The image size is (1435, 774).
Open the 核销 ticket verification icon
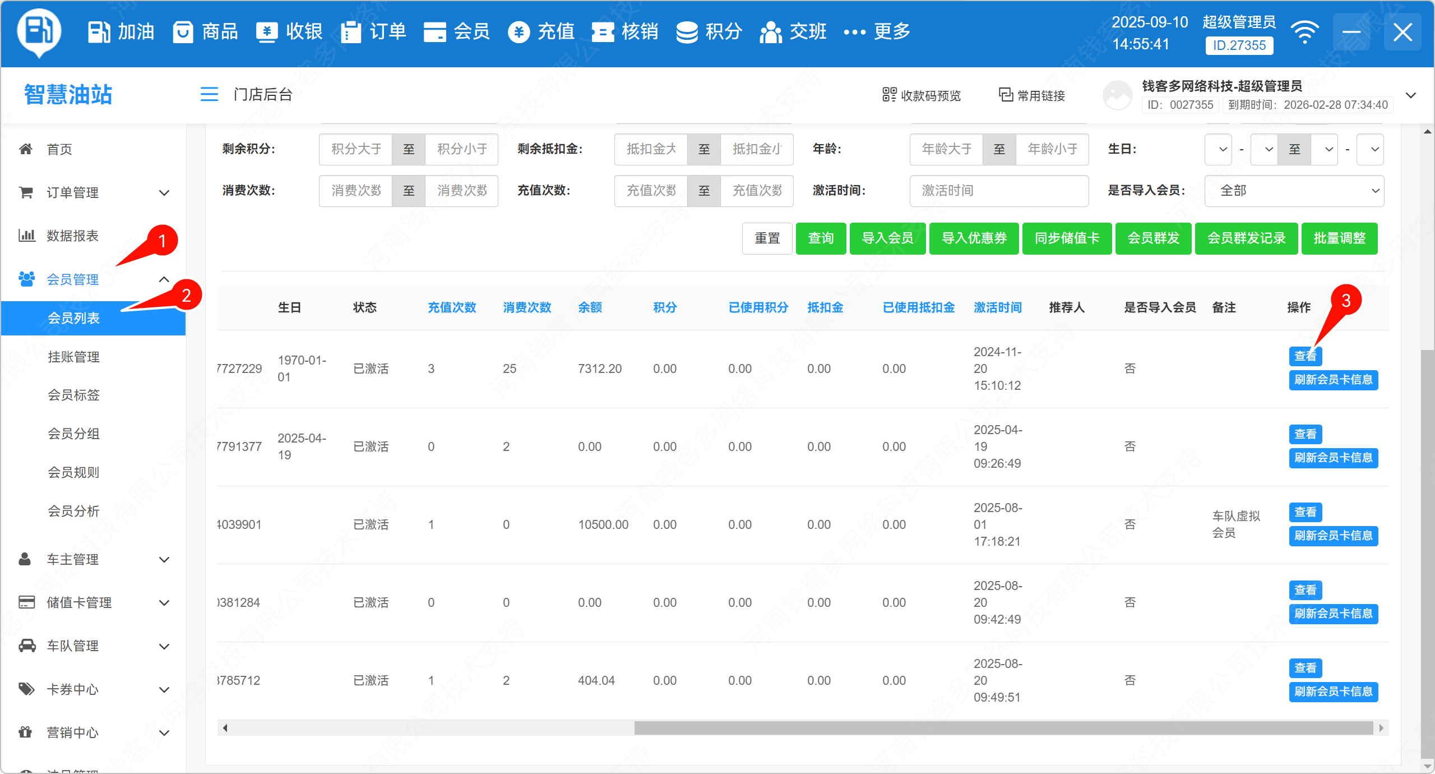click(603, 32)
